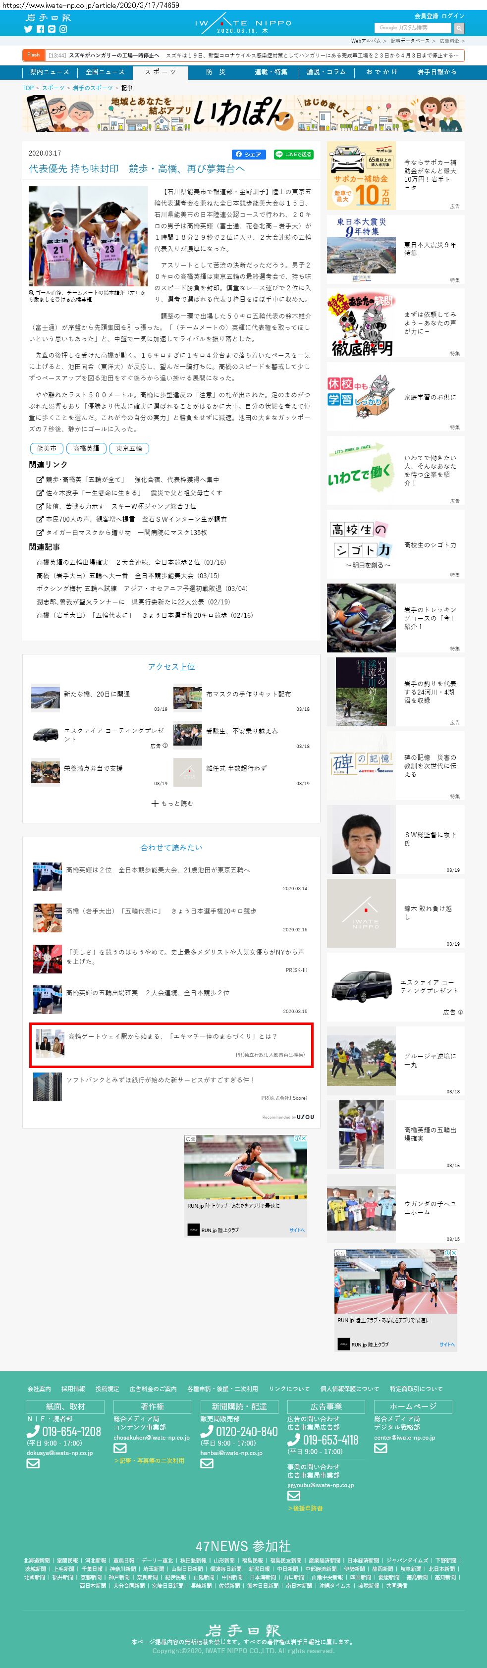Open the Twitter icon in the header
Viewport: 487px width, 1668px height.
[28, 29]
